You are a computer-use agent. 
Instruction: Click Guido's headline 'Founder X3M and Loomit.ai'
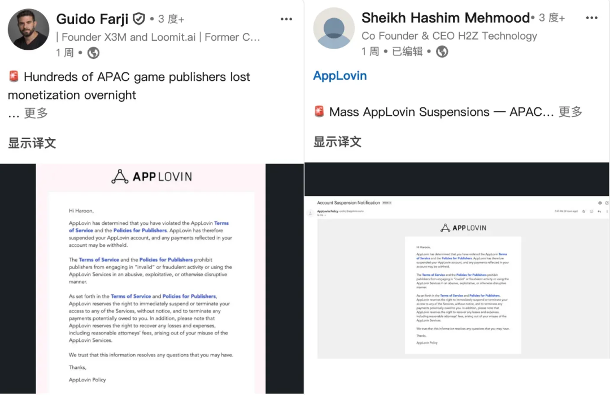click(x=129, y=37)
